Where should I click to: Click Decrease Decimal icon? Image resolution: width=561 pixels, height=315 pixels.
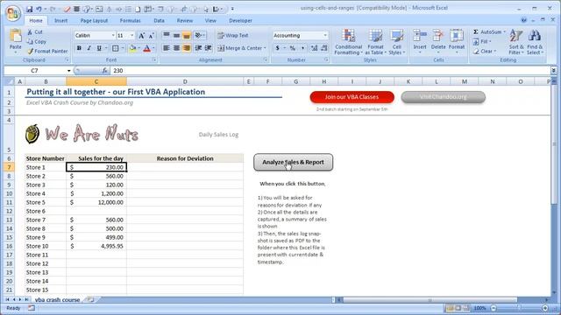pyautogui.click(x=324, y=48)
